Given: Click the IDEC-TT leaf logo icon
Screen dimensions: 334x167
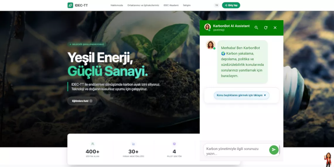Looking at the screenshot, I should 70,5.
